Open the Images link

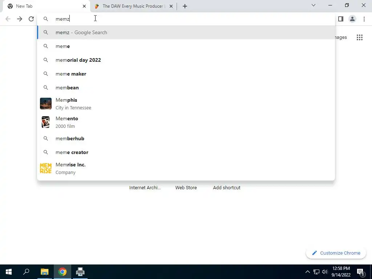point(341,37)
